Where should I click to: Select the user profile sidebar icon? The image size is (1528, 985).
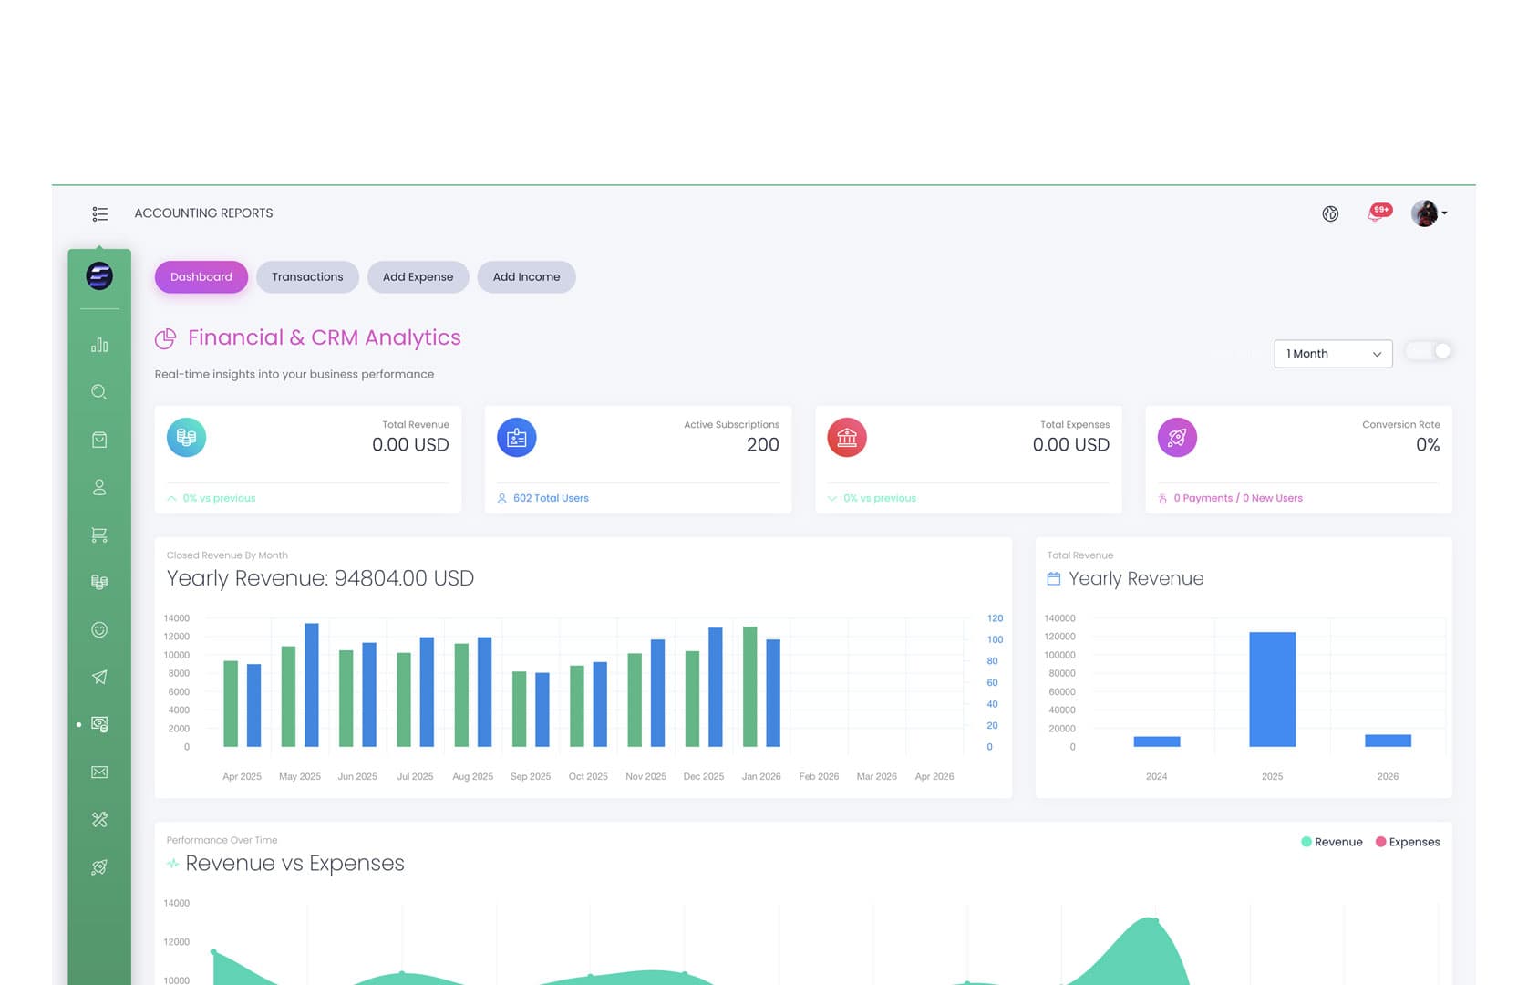pyautogui.click(x=99, y=487)
